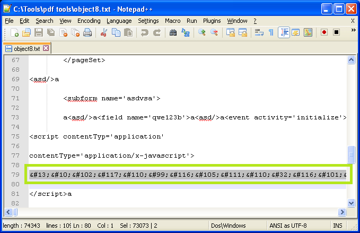Screen dimensions: 360x233
Task: Save the file with the floppy disk icon
Action: pos(39,32)
